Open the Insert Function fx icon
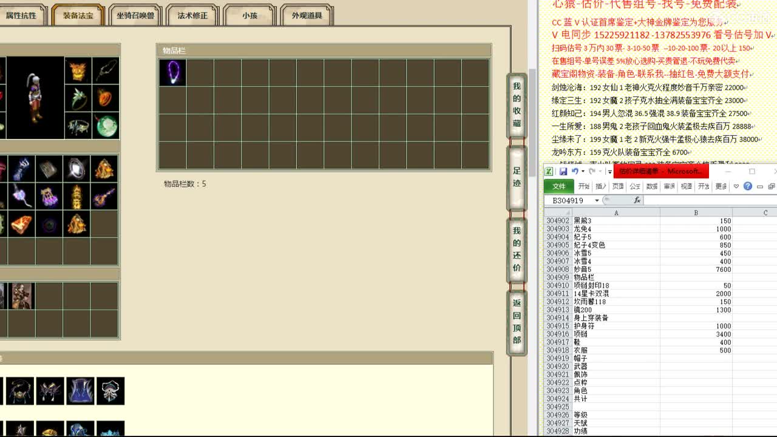 point(637,200)
